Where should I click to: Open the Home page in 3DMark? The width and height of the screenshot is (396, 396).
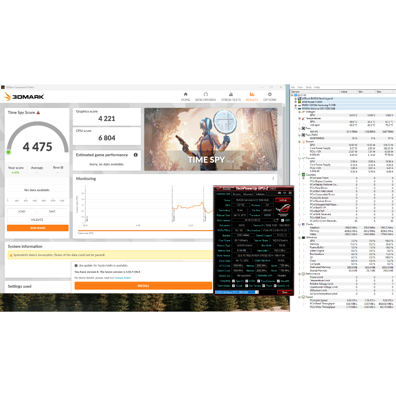(186, 96)
